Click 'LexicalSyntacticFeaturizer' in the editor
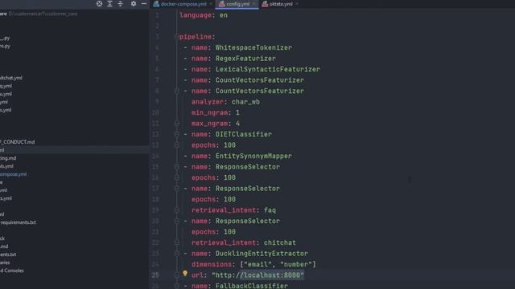Image resolution: width=515 pixels, height=289 pixels. 268,69
